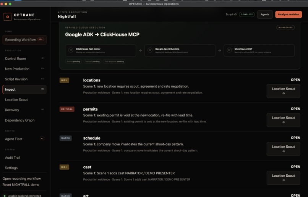Viewport: 308px width, 197px height.
Task: Click "new location requires scout" description text
Action: [136, 86]
